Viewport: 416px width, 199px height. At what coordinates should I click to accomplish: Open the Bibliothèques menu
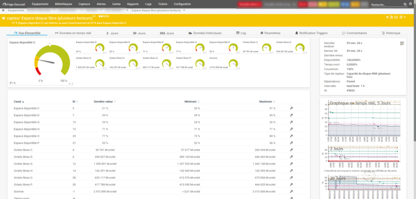coord(63,4)
